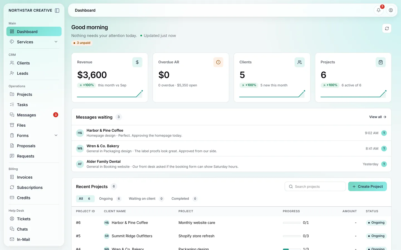Click the Dashboard sidebar icon
The image size is (401, 250).
click(12, 31)
